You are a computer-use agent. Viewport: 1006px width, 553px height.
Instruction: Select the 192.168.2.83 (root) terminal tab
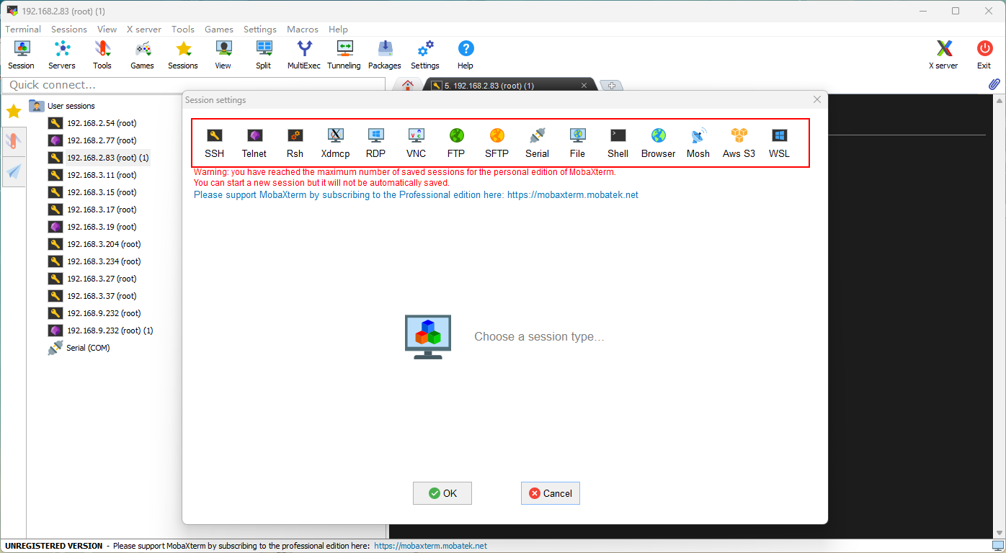(504, 86)
